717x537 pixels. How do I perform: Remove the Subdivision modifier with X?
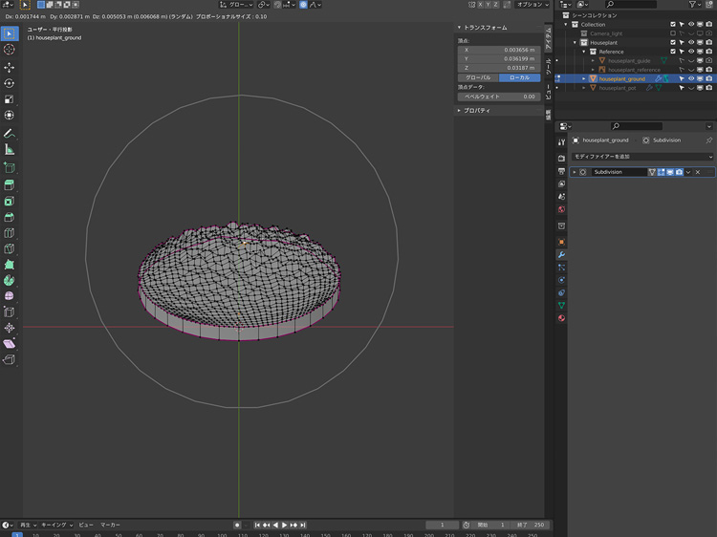(698, 172)
